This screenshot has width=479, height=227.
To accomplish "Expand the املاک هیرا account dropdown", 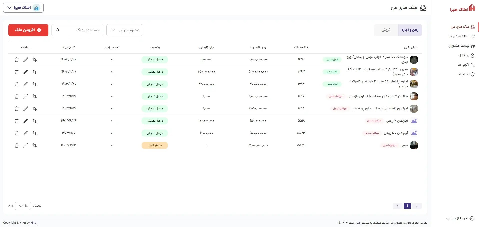I will coord(23,8).
